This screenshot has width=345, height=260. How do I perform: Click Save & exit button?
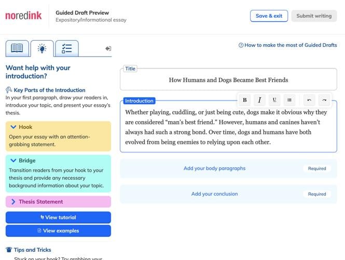pyautogui.click(x=269, y=16)
